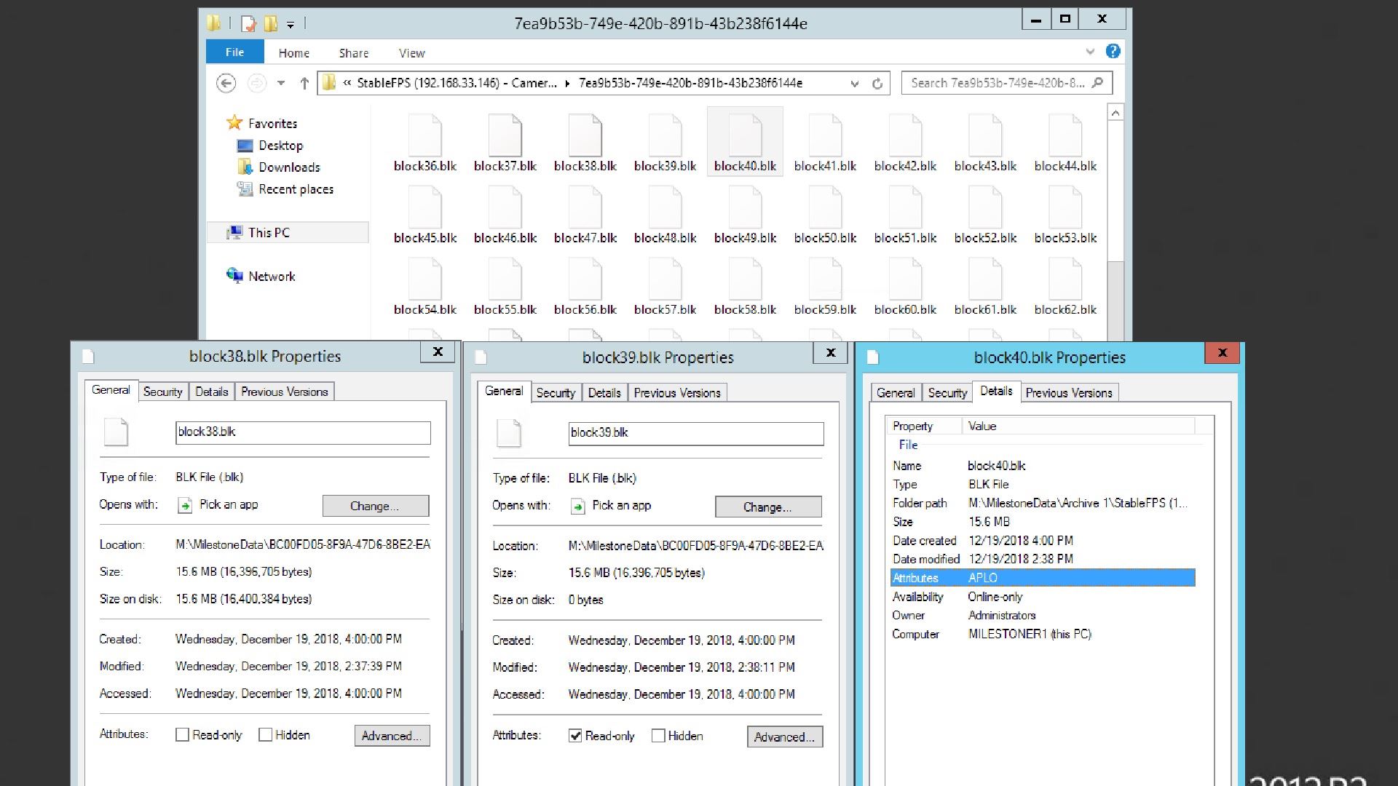Open the Share ribbon tab
The image size is (1398, 786).
tap(354, 53)
